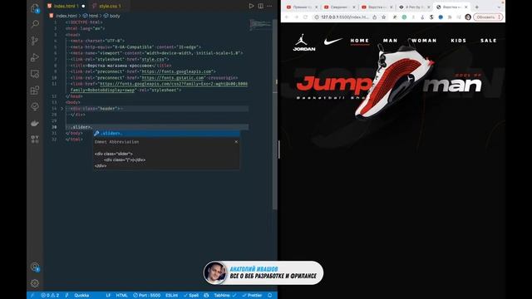Click the share icon in the address bar

[x=375, y=17]
